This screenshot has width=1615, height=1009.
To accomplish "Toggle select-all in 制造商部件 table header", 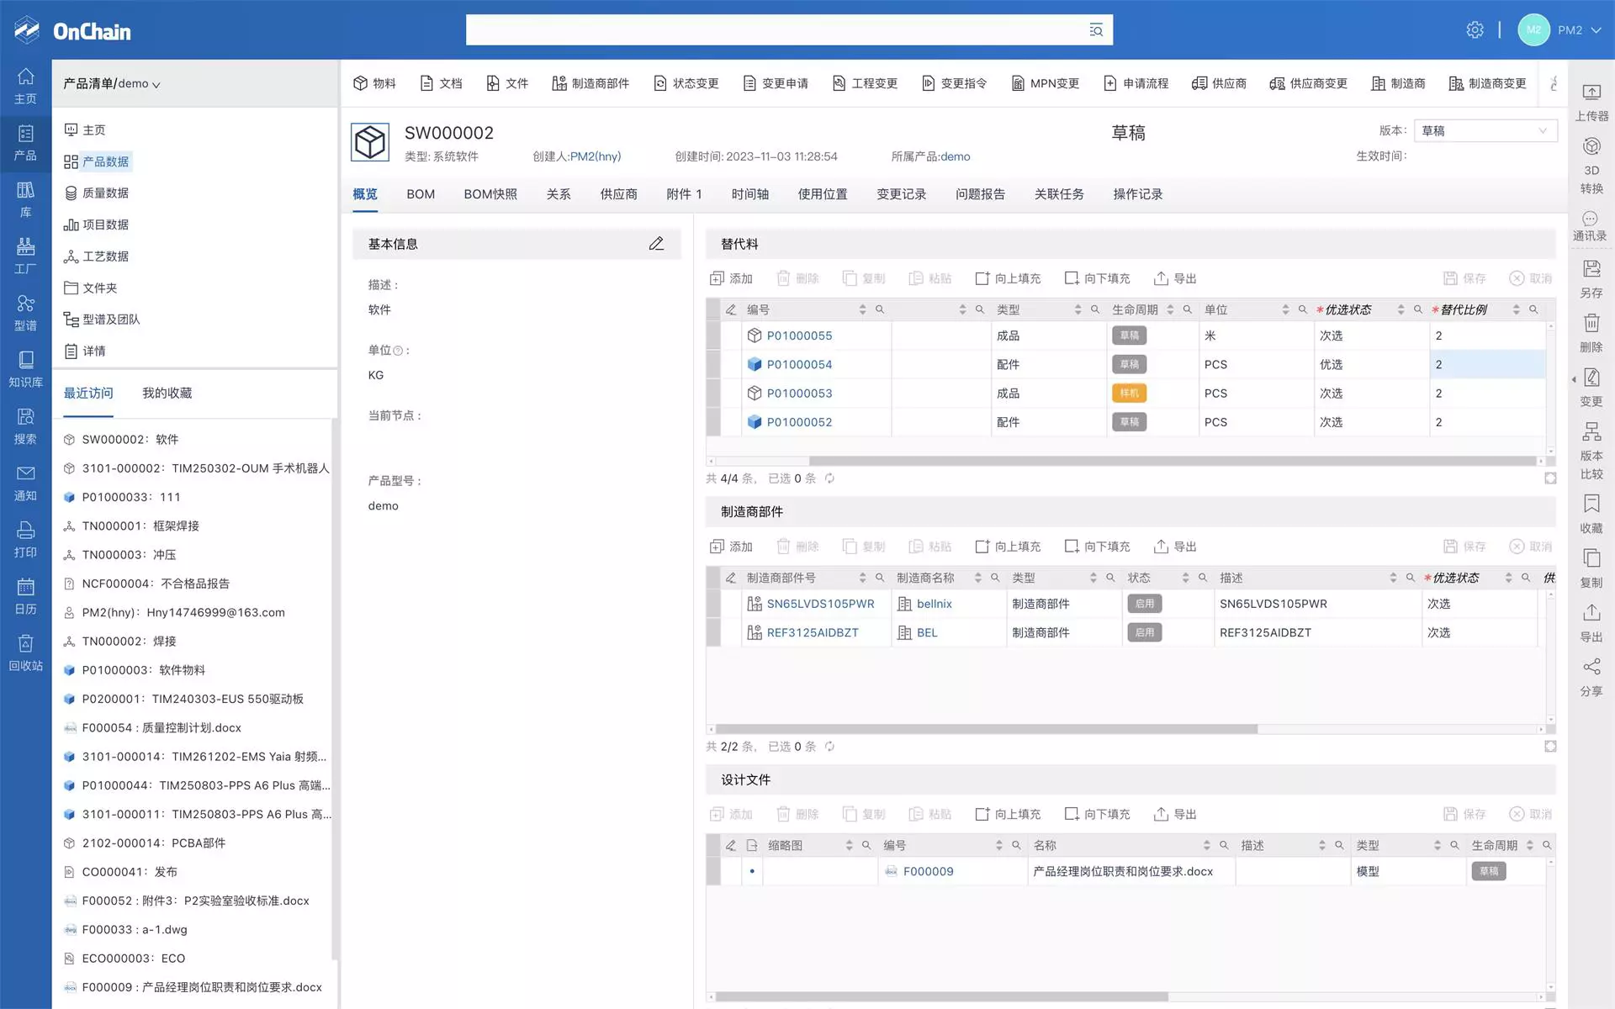I will (x=713, y=578).
